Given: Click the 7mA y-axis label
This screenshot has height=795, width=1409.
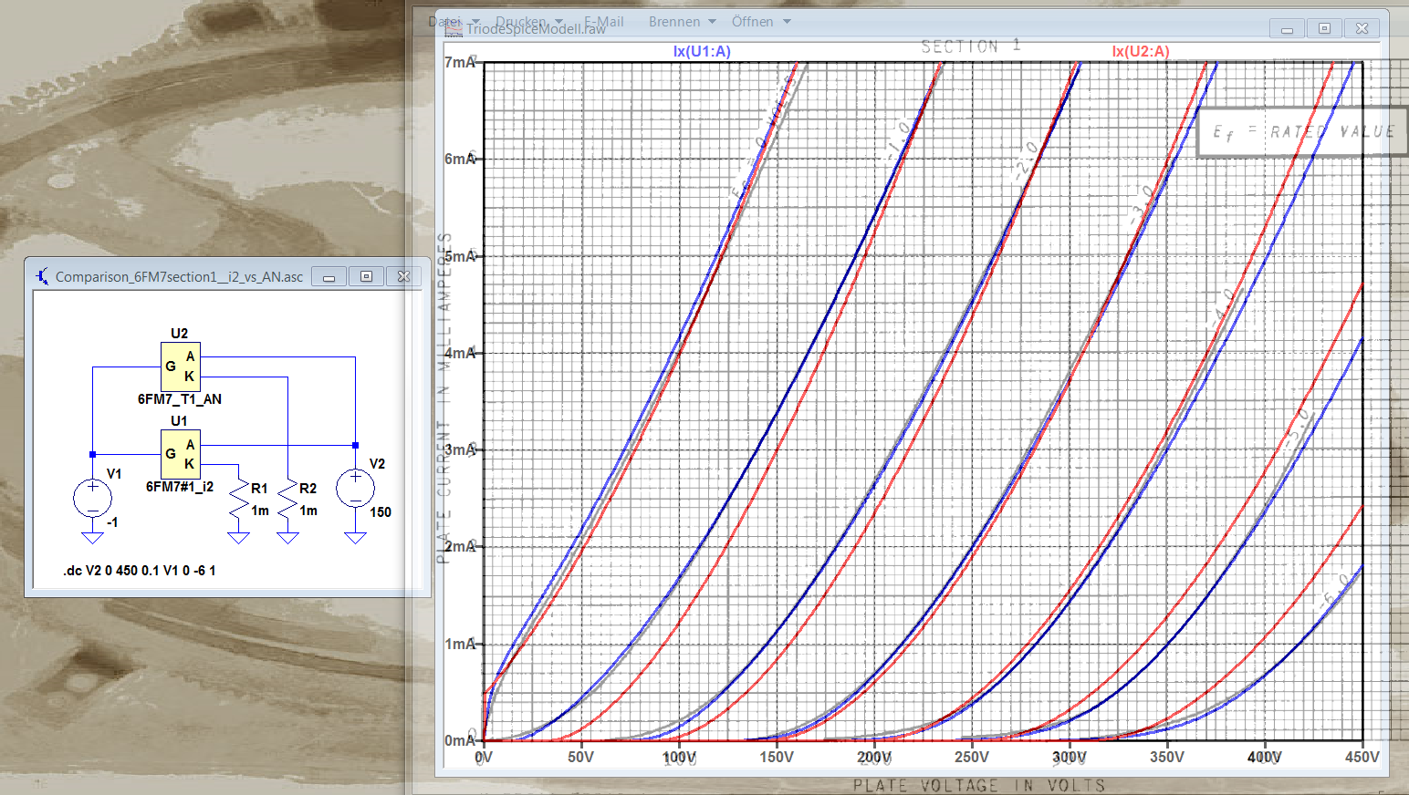Looking at the screenshot, I should click(x=460, y=62).
